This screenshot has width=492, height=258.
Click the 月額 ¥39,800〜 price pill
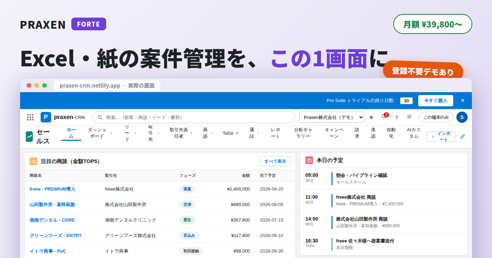pos(433,24)
